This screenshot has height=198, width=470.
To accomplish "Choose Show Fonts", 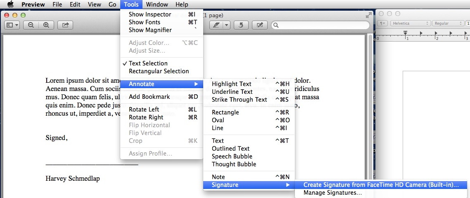I will click(x=161, y=22).
